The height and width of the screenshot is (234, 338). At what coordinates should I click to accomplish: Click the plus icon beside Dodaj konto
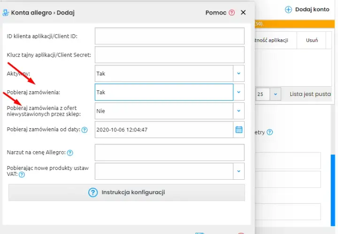[x=288, y=10]
